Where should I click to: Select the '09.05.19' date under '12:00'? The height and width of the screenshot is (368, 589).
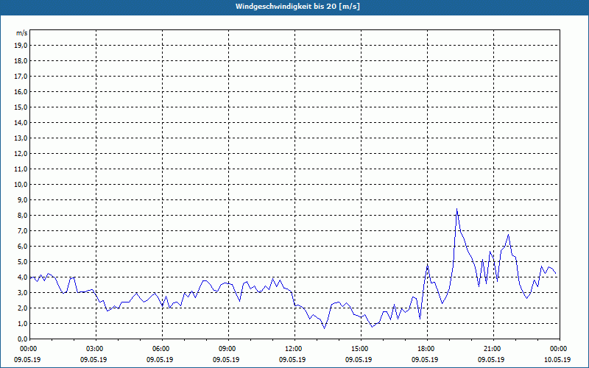pyautogui.click(x=292, y=360)
